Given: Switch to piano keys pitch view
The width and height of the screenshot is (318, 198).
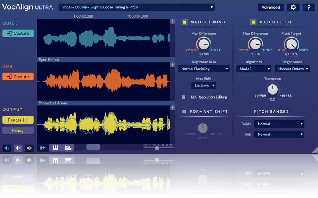Looking at the screenshot, I should click(x=56, y=148).
